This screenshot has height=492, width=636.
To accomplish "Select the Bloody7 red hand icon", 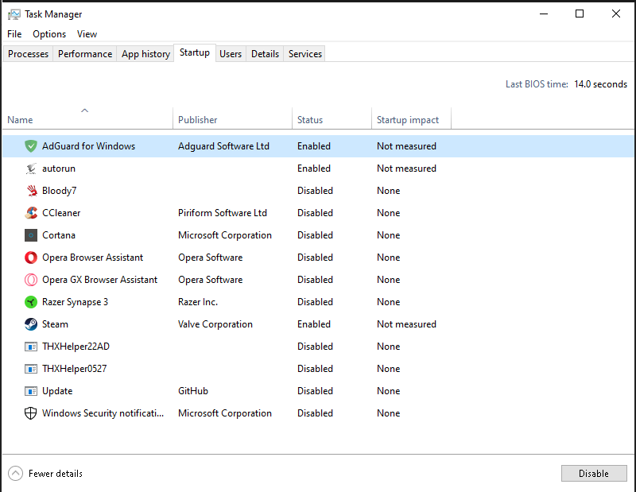I will click(x=31, y=191).
